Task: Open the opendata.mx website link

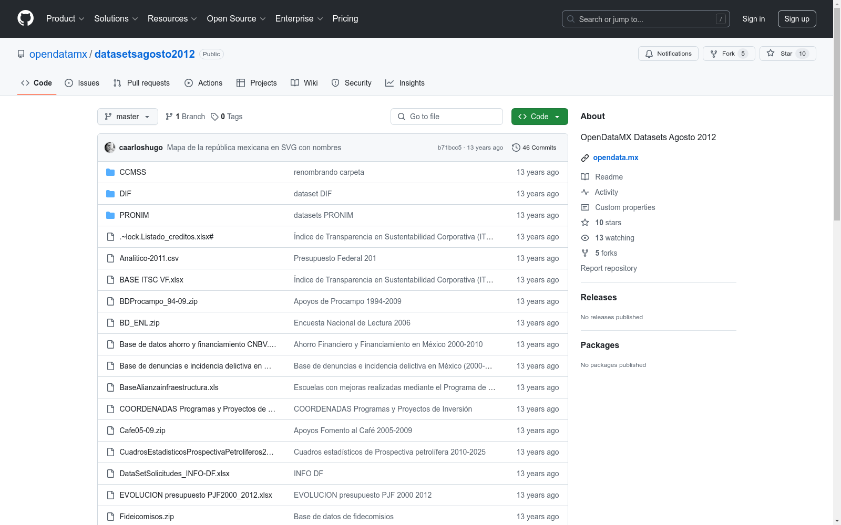Action: pos(616,157)
